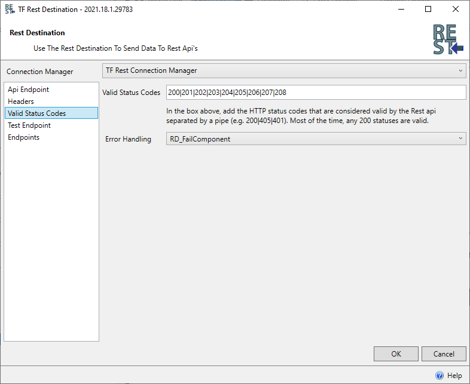The image size is (470, 384).
Task: Click the Rest Destination bold heading
Action: [38, 33]
